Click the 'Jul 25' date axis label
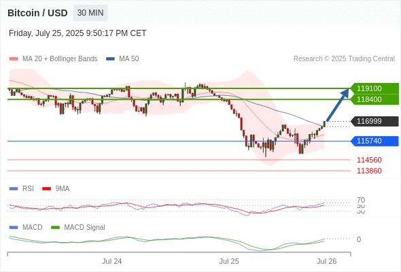Screen dimensions: 401x272 pos(229,261)
